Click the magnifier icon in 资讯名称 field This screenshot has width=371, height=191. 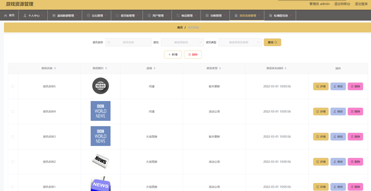[x=109, y=42]
